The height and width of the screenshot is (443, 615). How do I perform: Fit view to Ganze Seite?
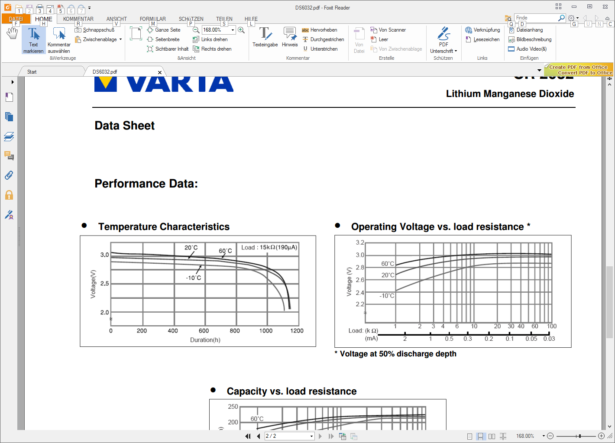point(164,30)
